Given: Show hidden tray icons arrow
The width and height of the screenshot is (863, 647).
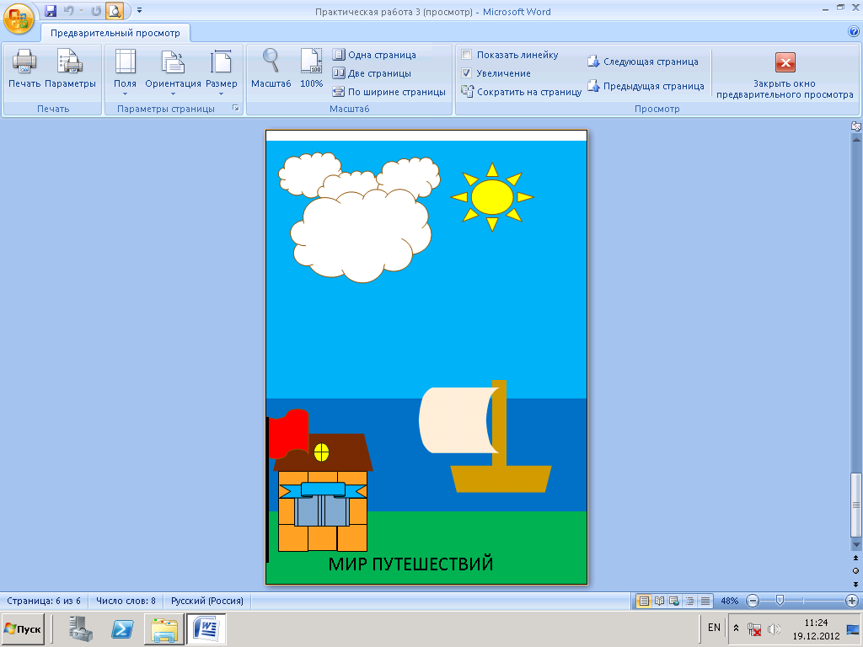Looking at the screenshot, I should [736, 628].
